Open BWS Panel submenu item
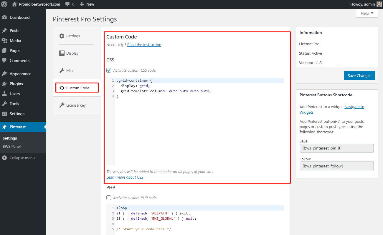Viewport: 383px width, 235px height. click(x=11, y=146)
